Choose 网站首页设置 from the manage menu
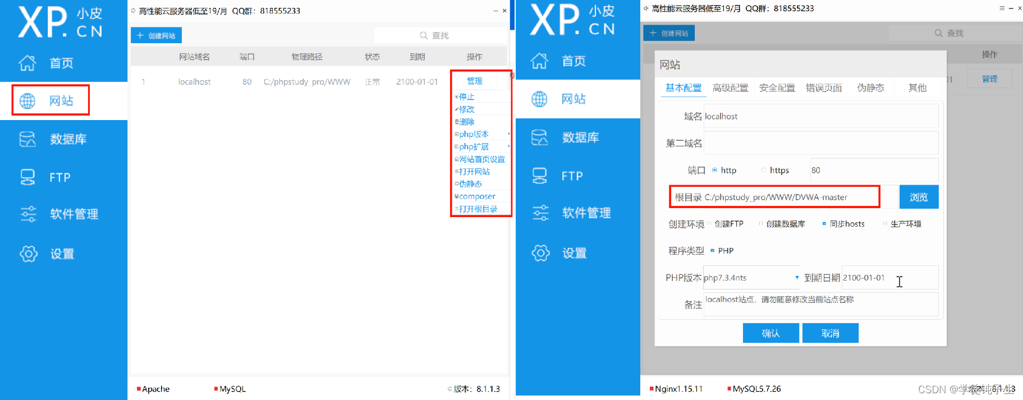The image size is (1023, 400). tap(481, 159)
